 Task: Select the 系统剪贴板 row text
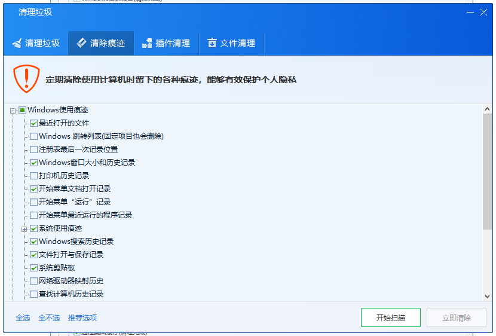click(57, 268)
